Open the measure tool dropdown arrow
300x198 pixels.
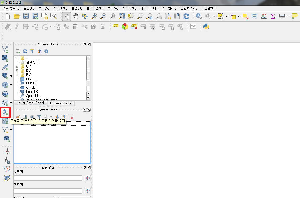[x=288, y=16]
